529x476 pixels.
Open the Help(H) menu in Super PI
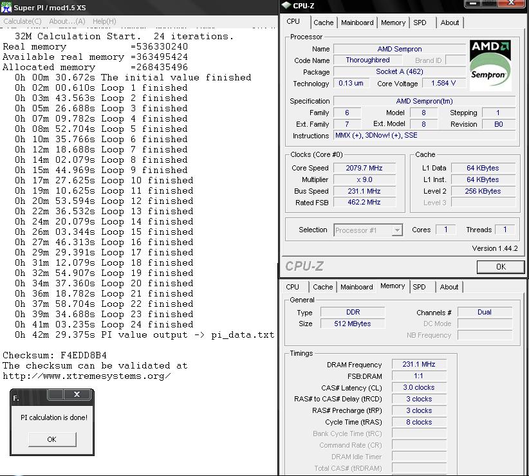pyautogui.click(x=104, y=21)
